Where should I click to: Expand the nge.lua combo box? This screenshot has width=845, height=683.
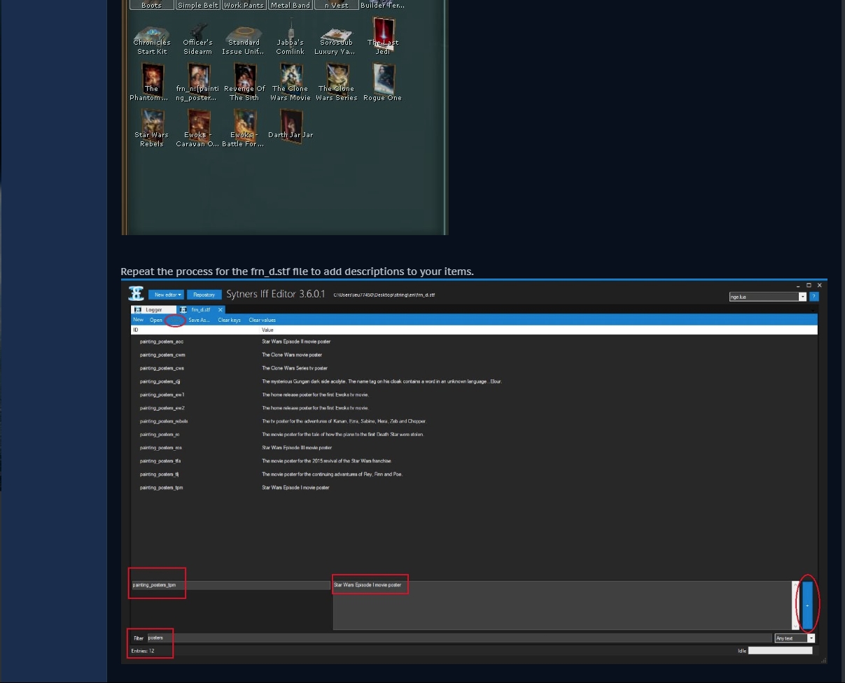point(802,297)
